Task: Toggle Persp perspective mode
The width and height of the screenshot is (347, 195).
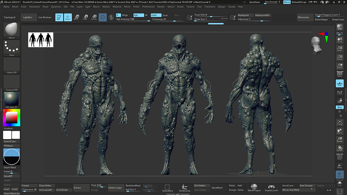Action: [x=339, y=74]
